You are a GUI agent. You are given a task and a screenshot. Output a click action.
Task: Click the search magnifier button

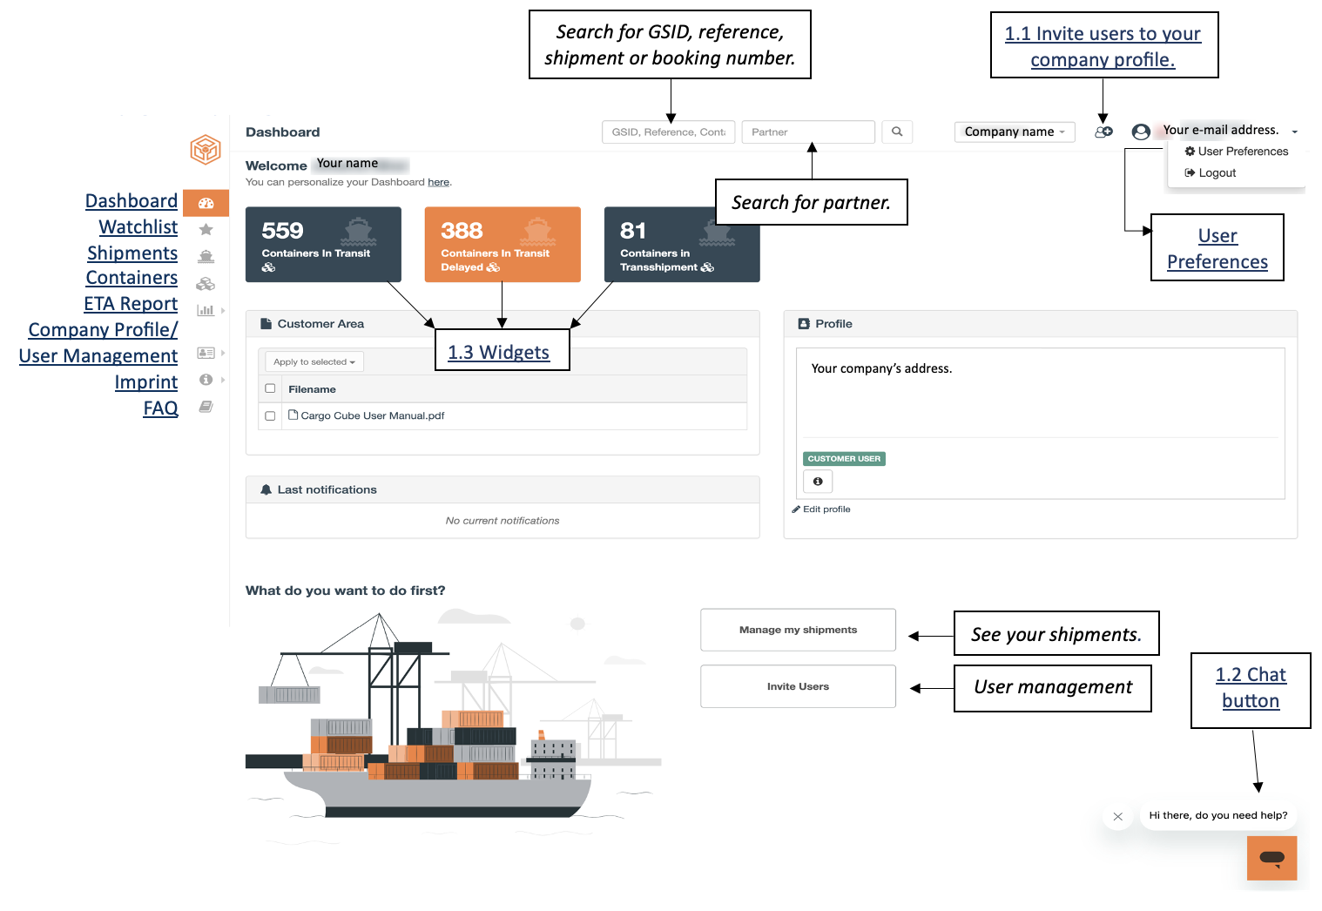coord(897,132)
